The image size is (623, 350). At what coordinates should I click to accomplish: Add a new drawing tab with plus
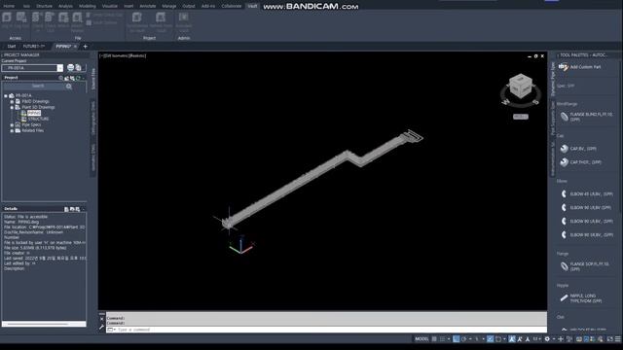85,47
